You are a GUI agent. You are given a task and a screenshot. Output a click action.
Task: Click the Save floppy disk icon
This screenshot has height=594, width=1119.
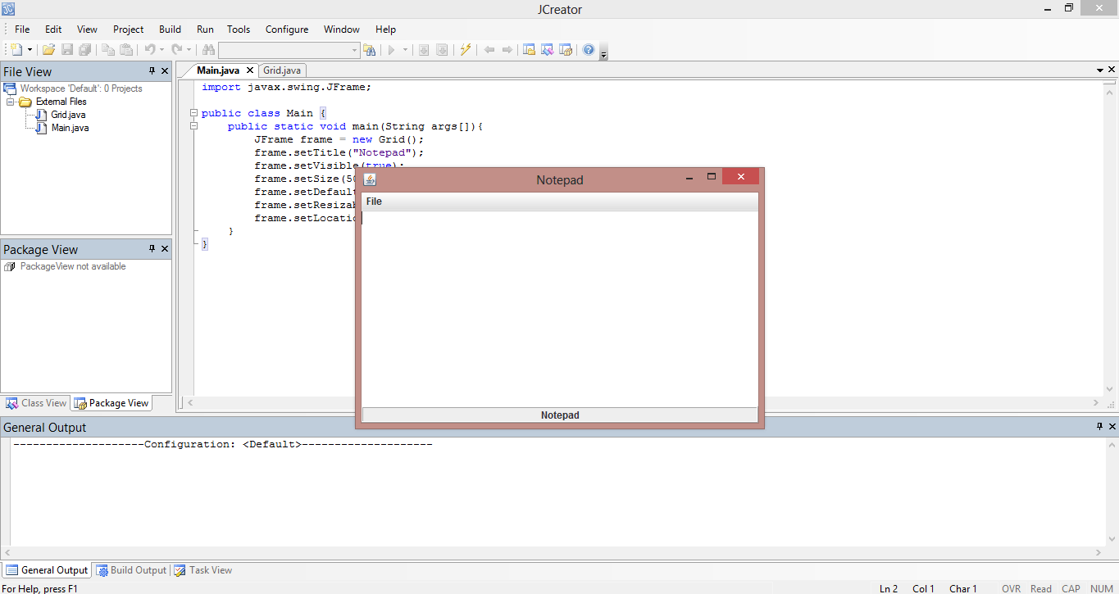point(67,50)
